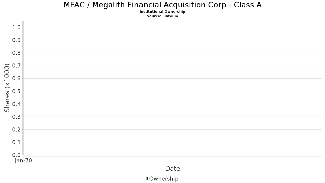Screen dimensions: 325x183
Task: Click the 0.5 y-axis tick label
Action: (x=17, y=91)
